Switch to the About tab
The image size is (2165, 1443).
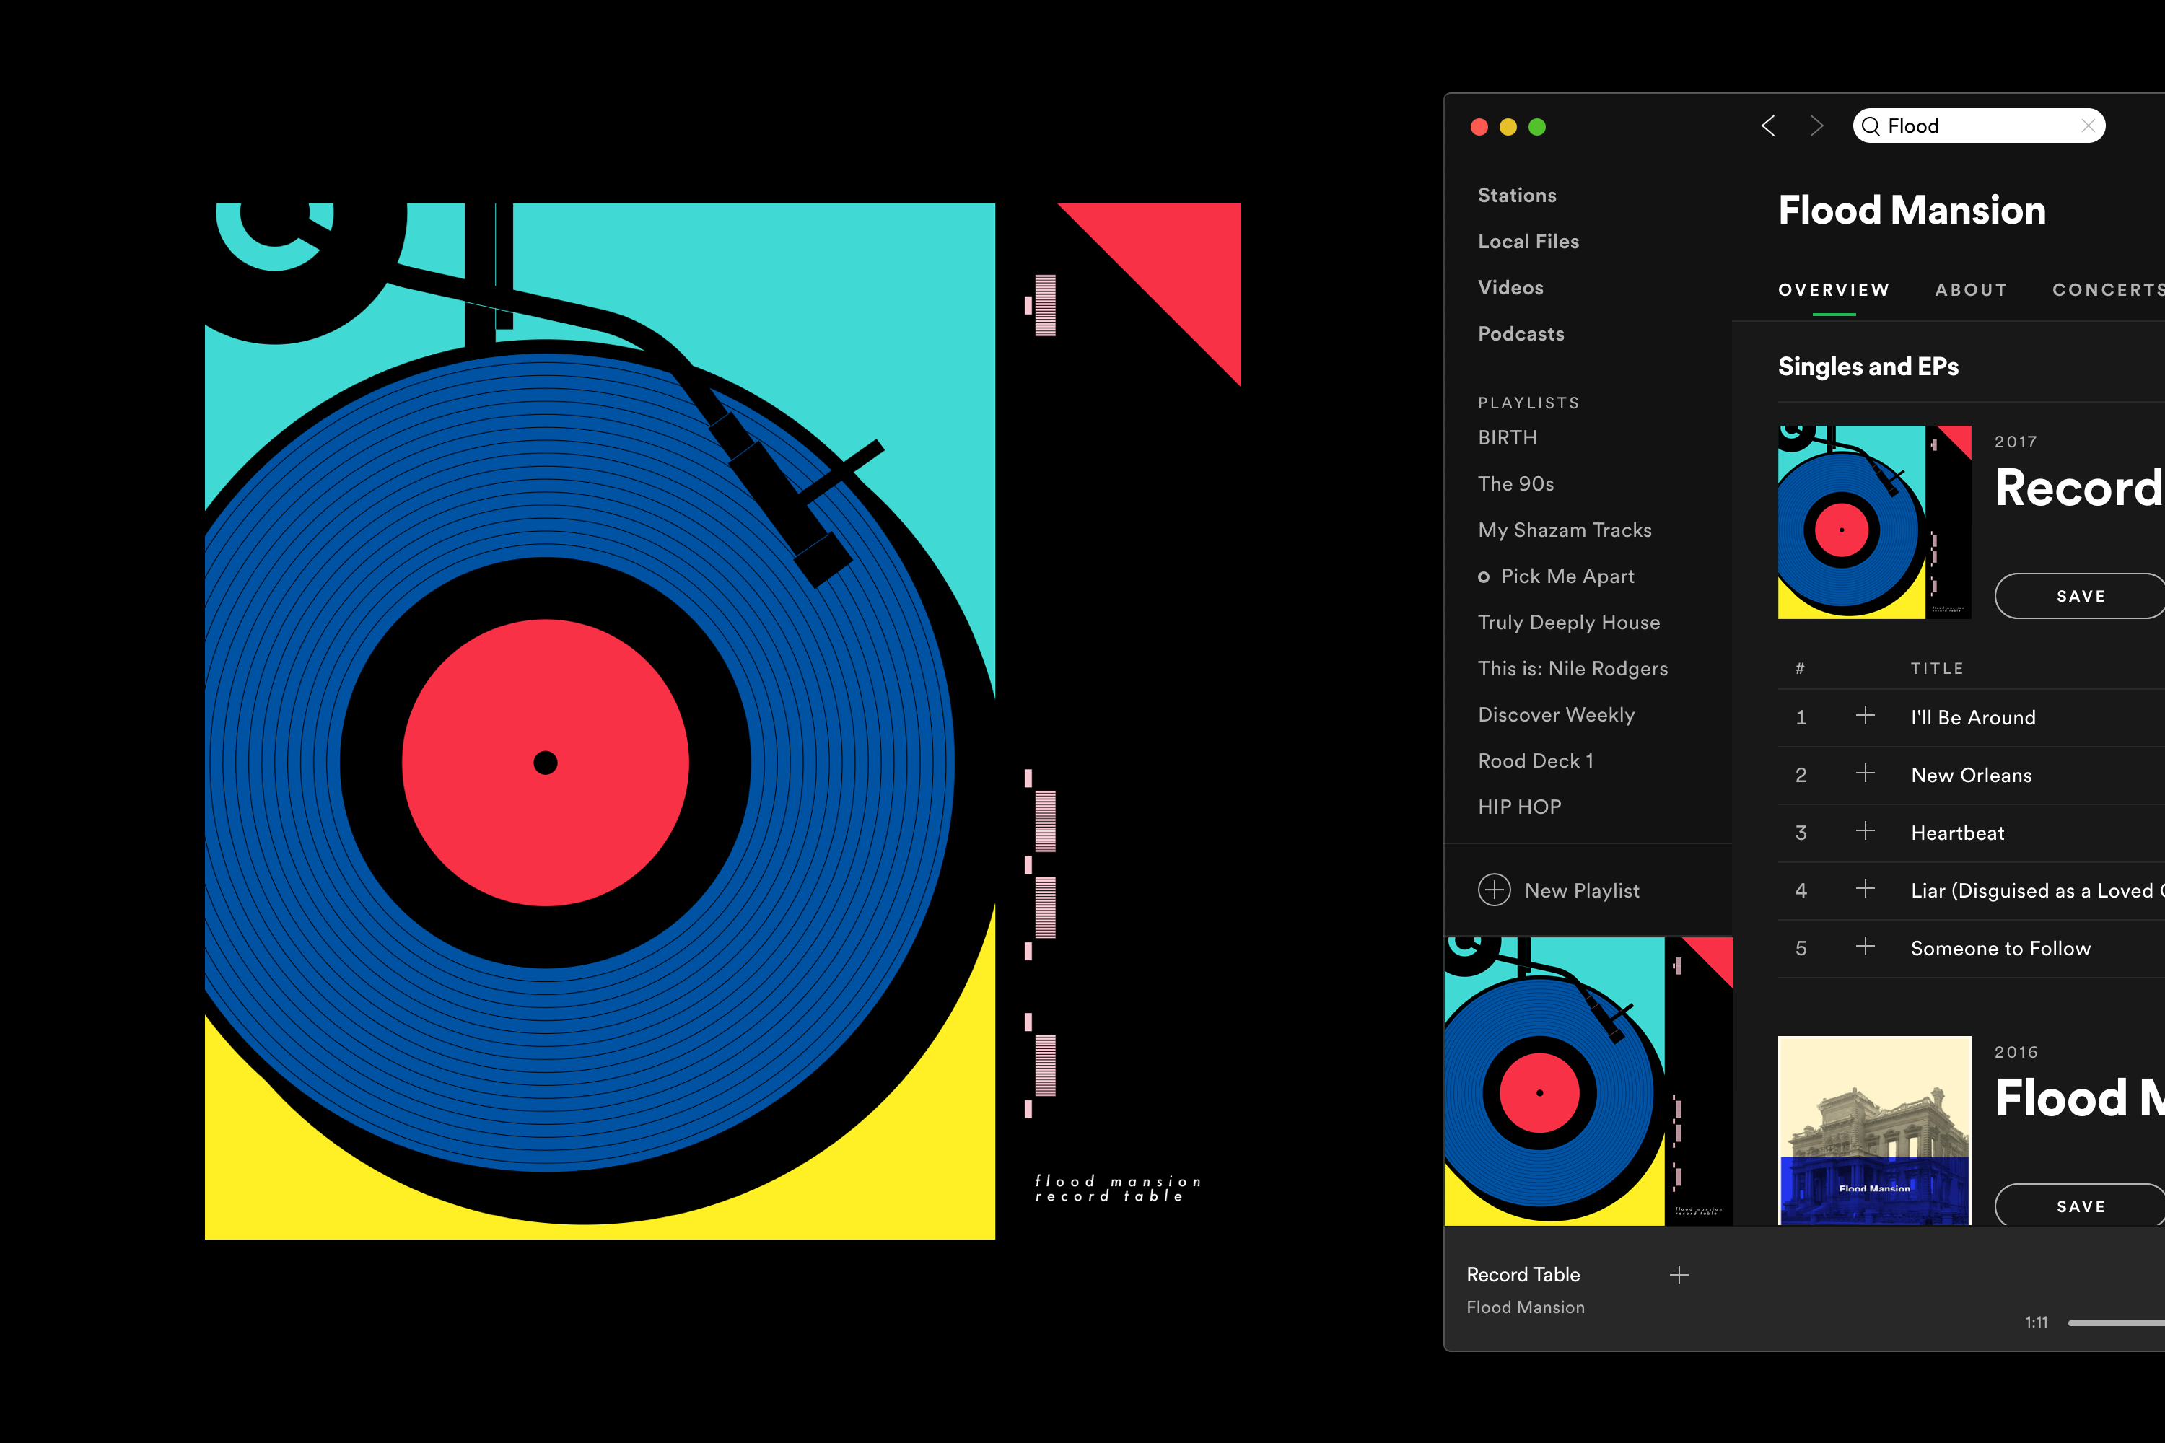point(1971,290)
